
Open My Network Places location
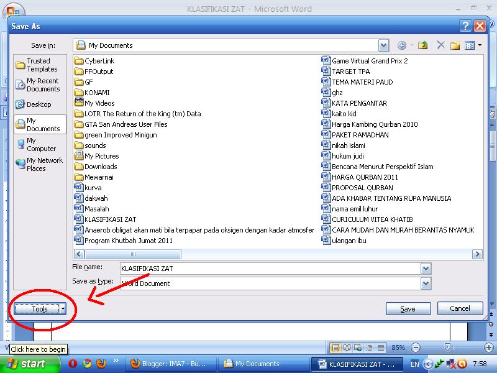40,164
